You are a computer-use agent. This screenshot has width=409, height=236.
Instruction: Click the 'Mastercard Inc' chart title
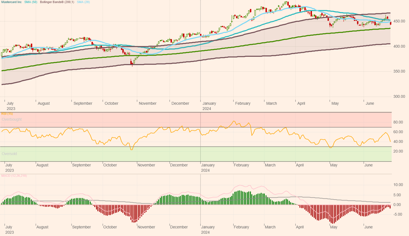(x=11, y=2)
